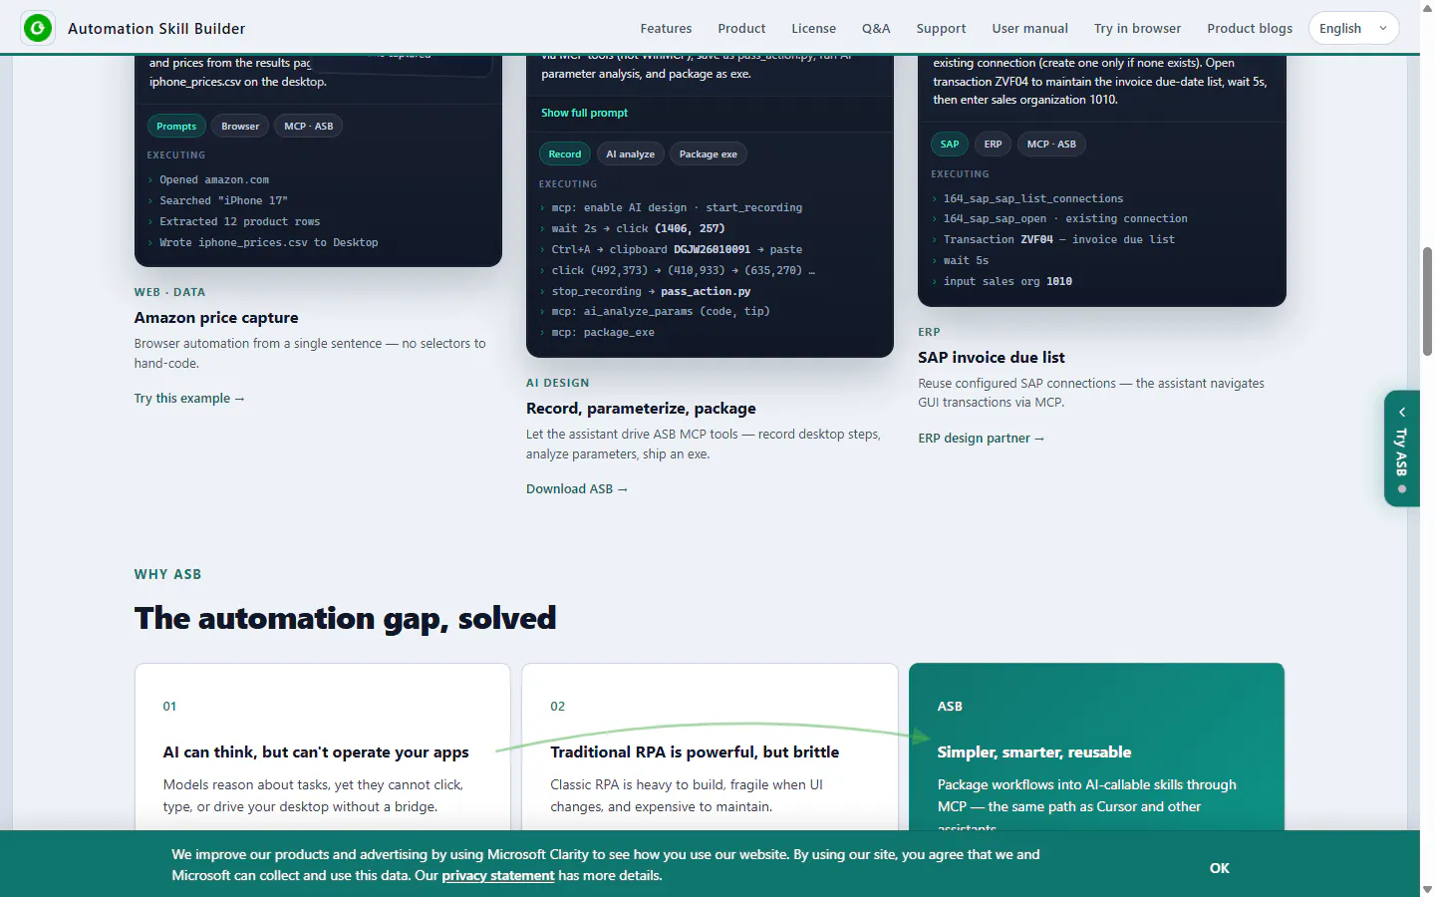1435x897 pixels.
Task: Expand Show full prompt link
Action: (584, 113)
